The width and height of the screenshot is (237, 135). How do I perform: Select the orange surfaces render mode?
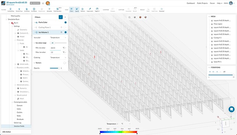click(140, 17)
